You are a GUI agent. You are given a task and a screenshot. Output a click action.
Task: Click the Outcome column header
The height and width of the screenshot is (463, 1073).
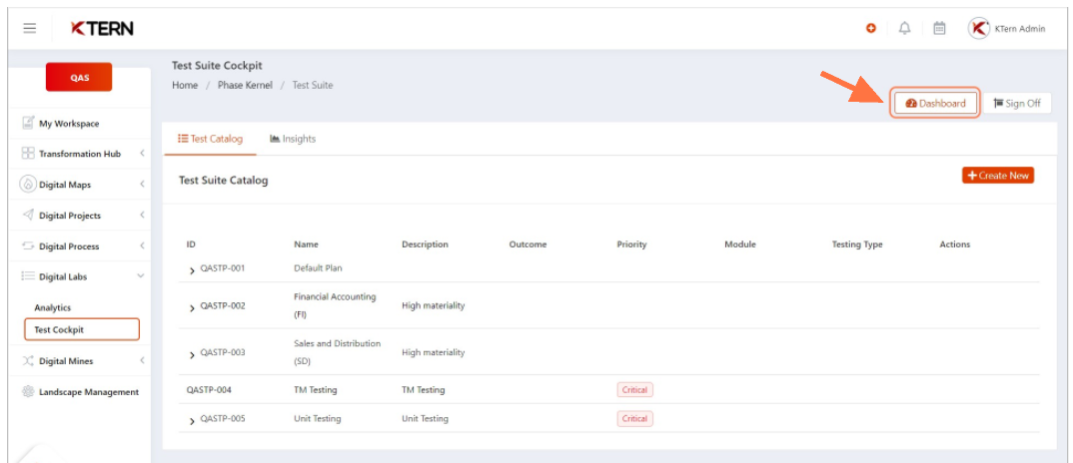coord(528,244)
